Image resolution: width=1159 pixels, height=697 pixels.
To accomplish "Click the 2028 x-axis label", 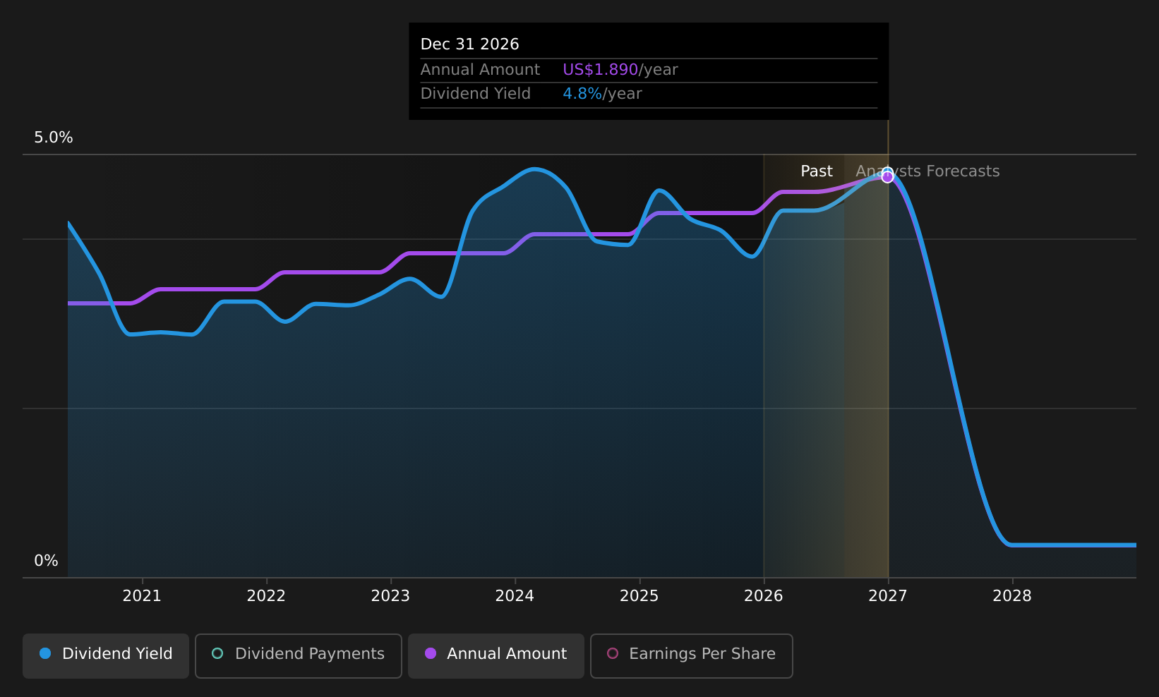I will point(1012,596).
